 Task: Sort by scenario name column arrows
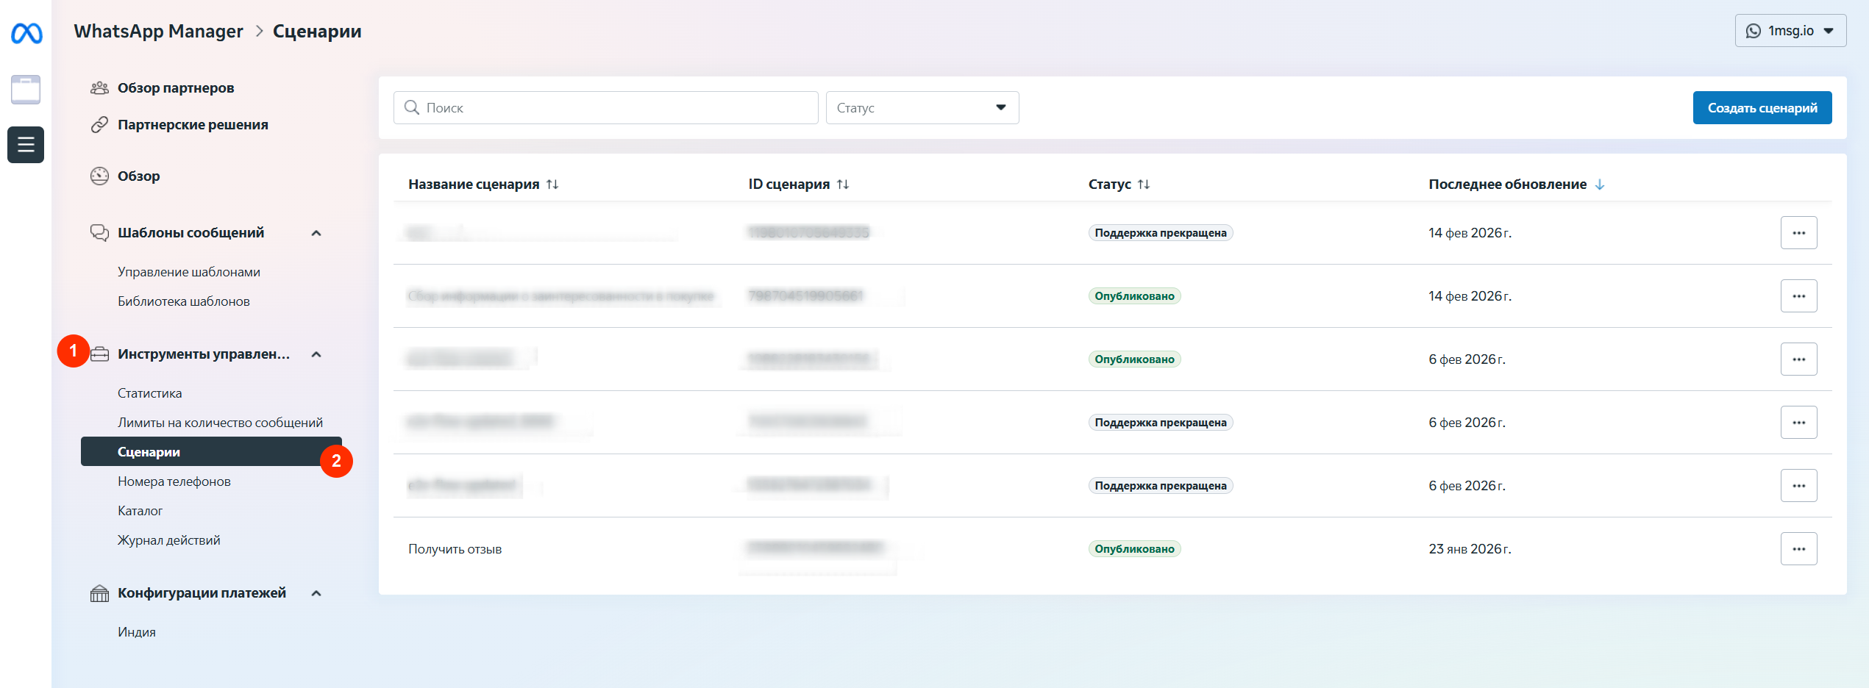pyautogui.click(x=552, y=184)
